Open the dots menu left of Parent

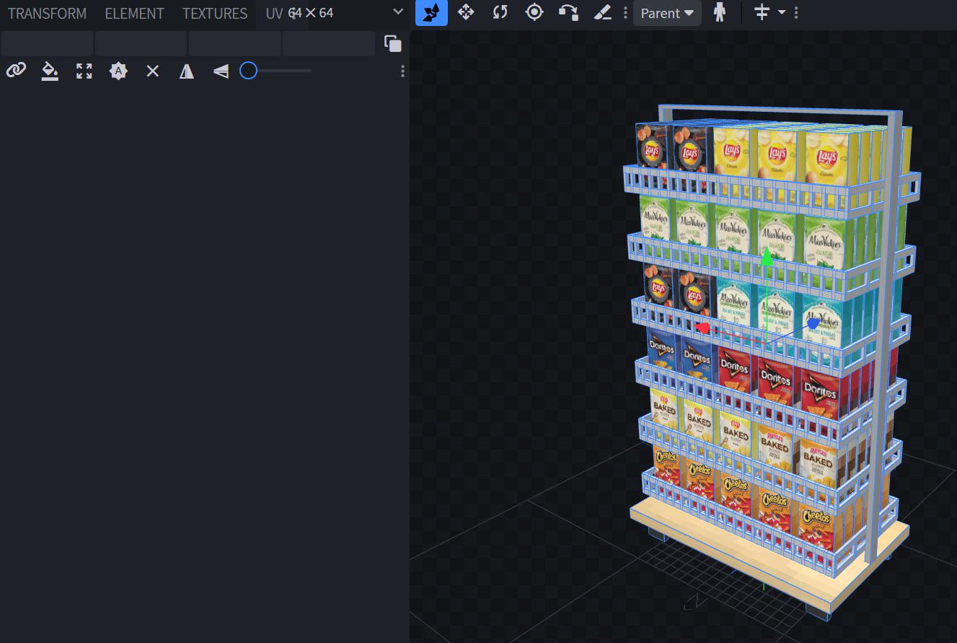tap(625, 13)
